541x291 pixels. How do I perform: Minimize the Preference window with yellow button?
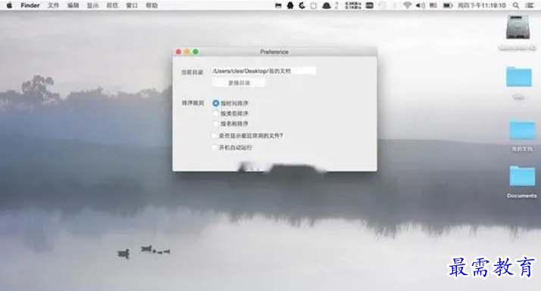point(187,51)
